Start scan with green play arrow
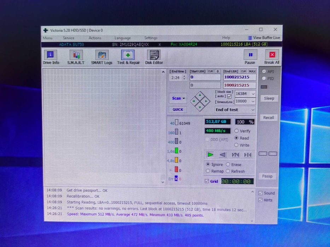The image size is (330, 247). (x=210, y=155)
